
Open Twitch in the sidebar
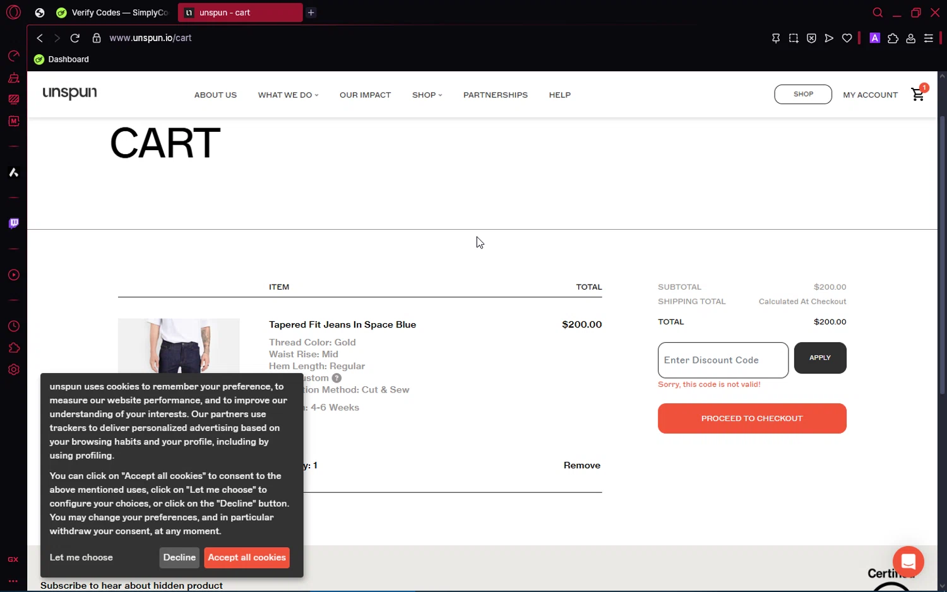pyautogui.click(x=14, y=223)
